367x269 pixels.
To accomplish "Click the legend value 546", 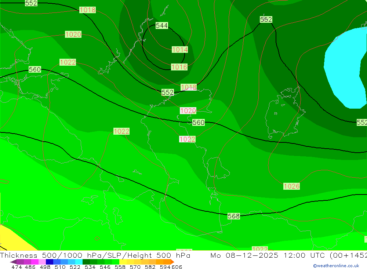I will pos(105,267).
